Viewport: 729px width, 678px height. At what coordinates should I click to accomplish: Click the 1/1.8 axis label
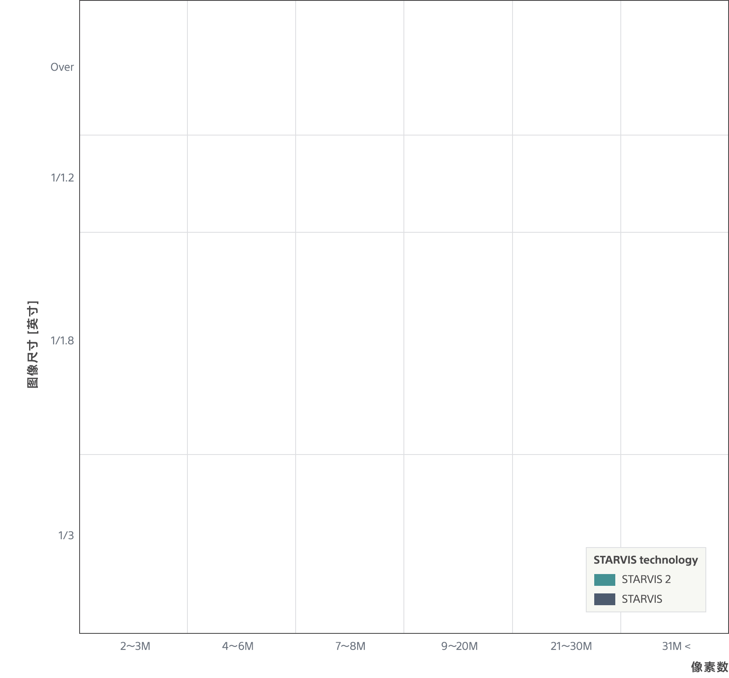62,341
